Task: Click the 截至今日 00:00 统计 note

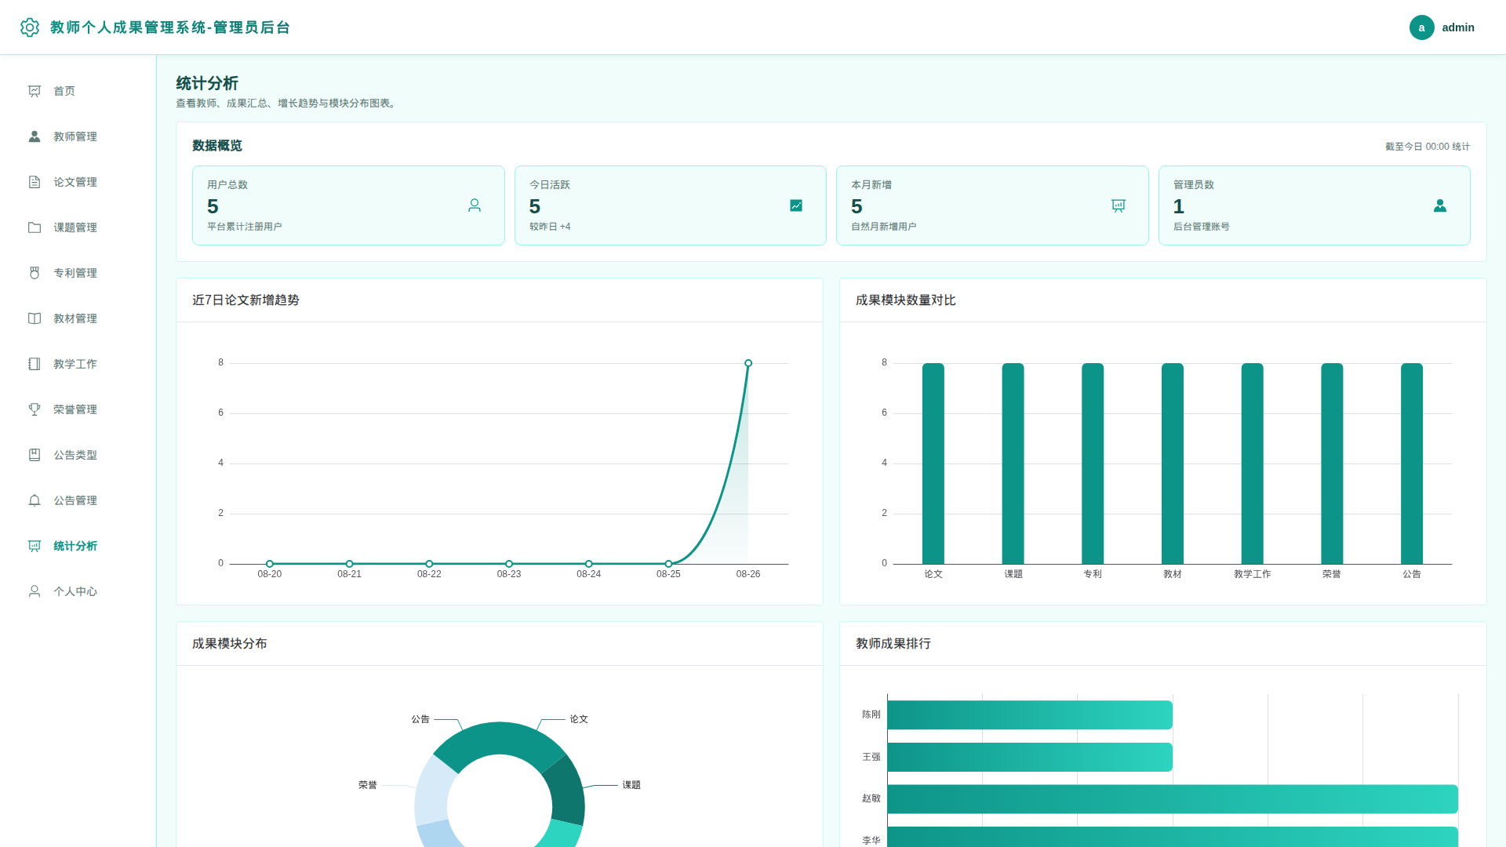Action: point(1428,147)
